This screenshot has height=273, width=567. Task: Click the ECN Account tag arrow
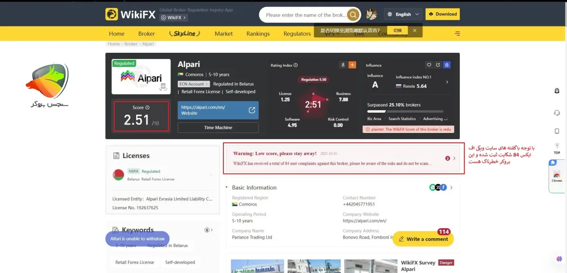[x=206, y=84]
